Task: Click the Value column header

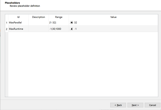Action: (x=113, y=17)
